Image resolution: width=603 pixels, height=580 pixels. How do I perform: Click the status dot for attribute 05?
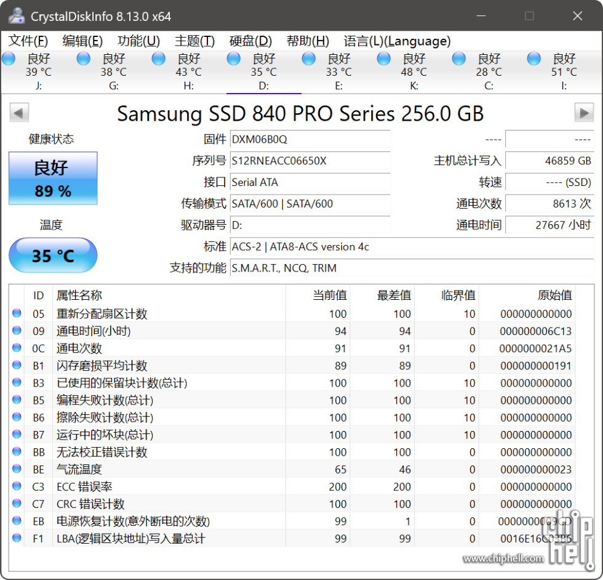point(17,313)
